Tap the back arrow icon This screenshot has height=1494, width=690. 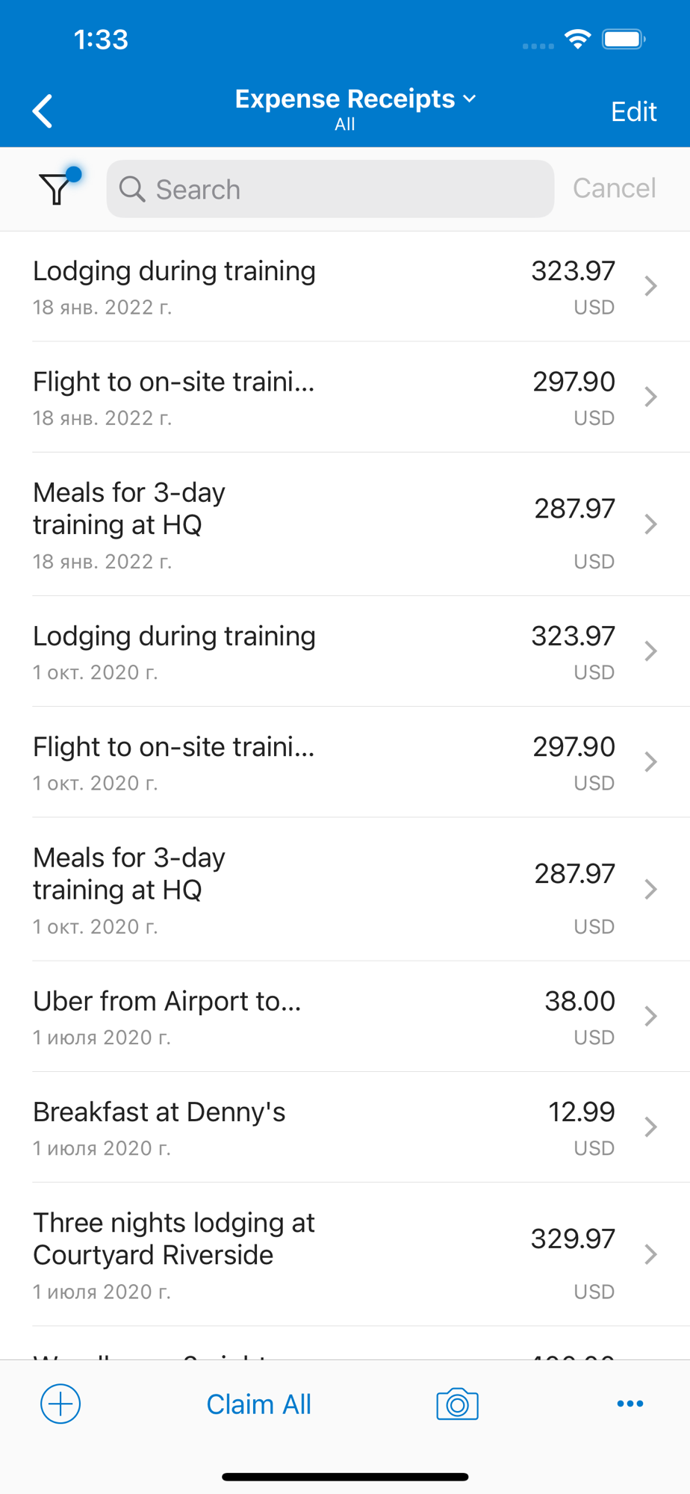(x=43, y=111)
